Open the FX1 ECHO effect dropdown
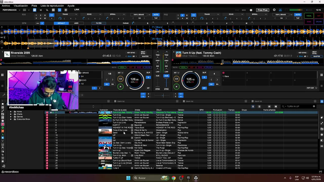Screen dimensions: 324x182 click(x=100, y=14)
